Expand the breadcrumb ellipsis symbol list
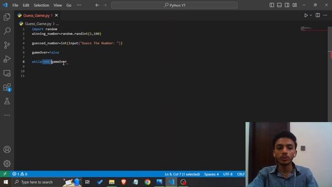Viewport: 332px width, 187px height. [x=58, y=24]
